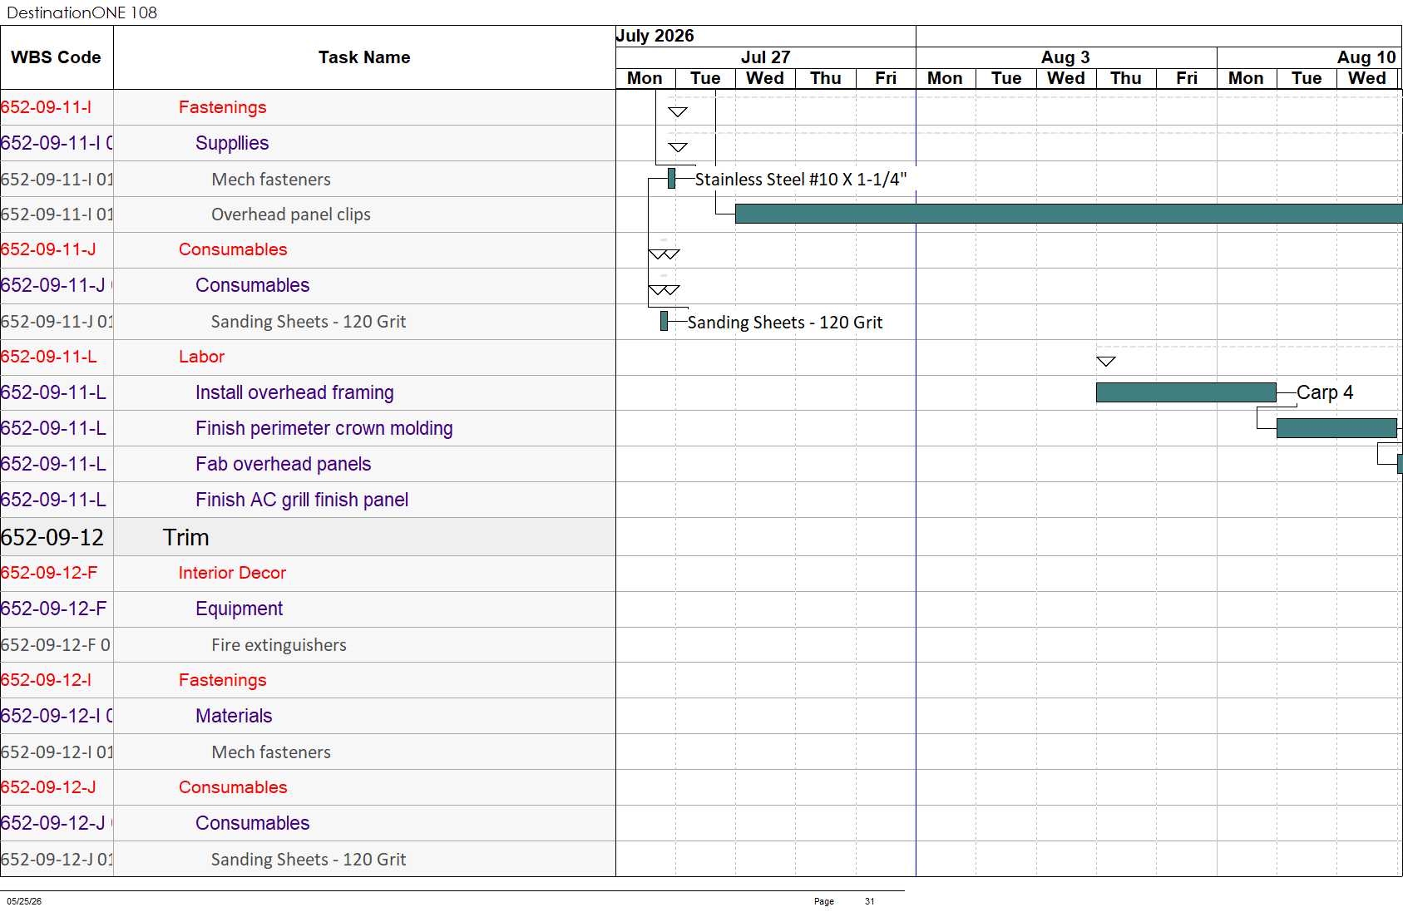This screenshot has width=1403, height=912.
Task: Select the Fab overhead panels task
Action: point(308,464)
